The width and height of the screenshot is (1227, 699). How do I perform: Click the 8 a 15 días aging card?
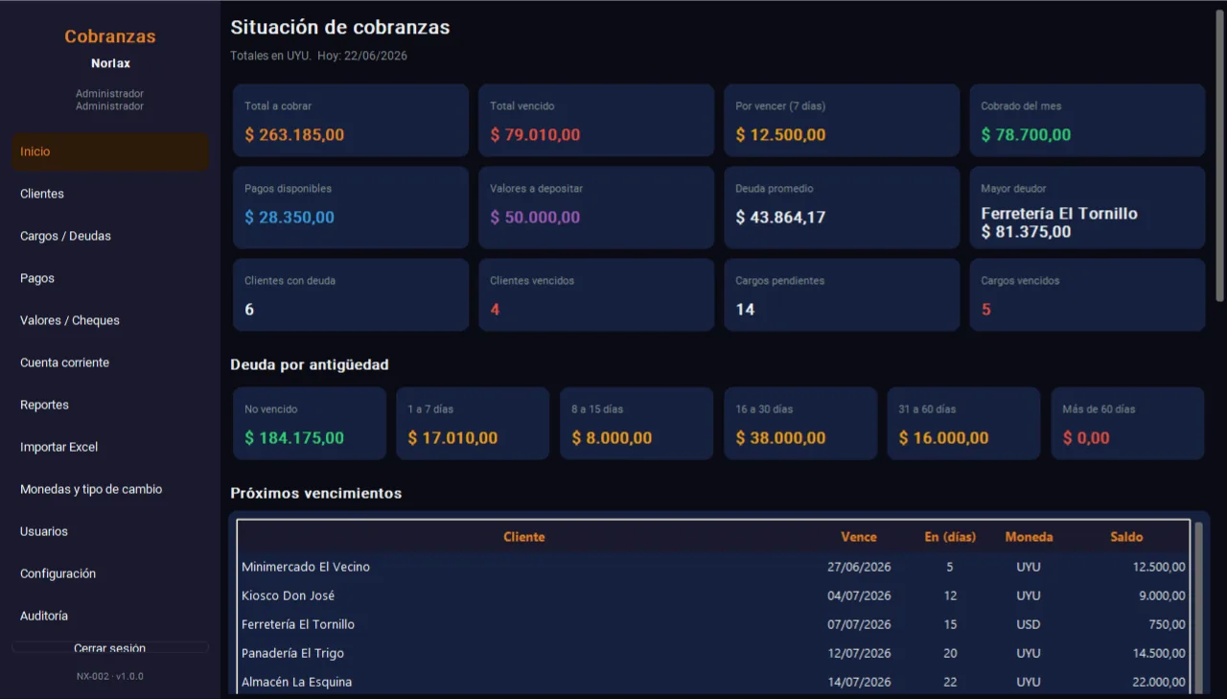point(637,424)
